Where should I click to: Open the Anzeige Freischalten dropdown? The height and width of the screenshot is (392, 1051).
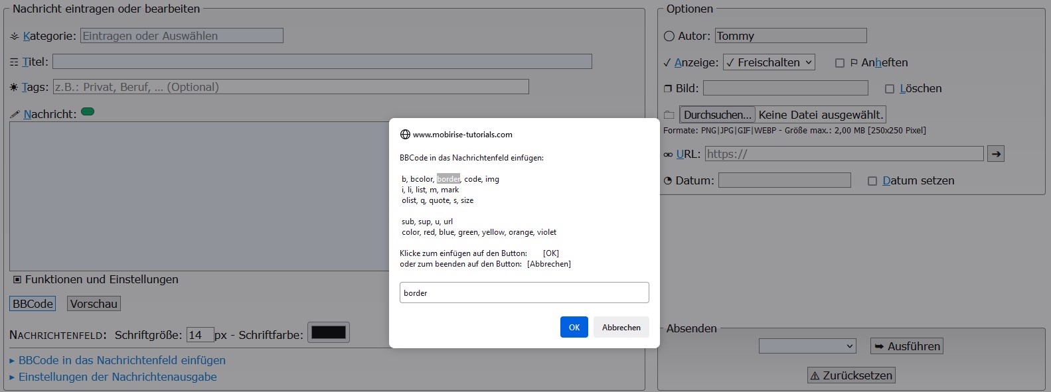pos(769,62)
